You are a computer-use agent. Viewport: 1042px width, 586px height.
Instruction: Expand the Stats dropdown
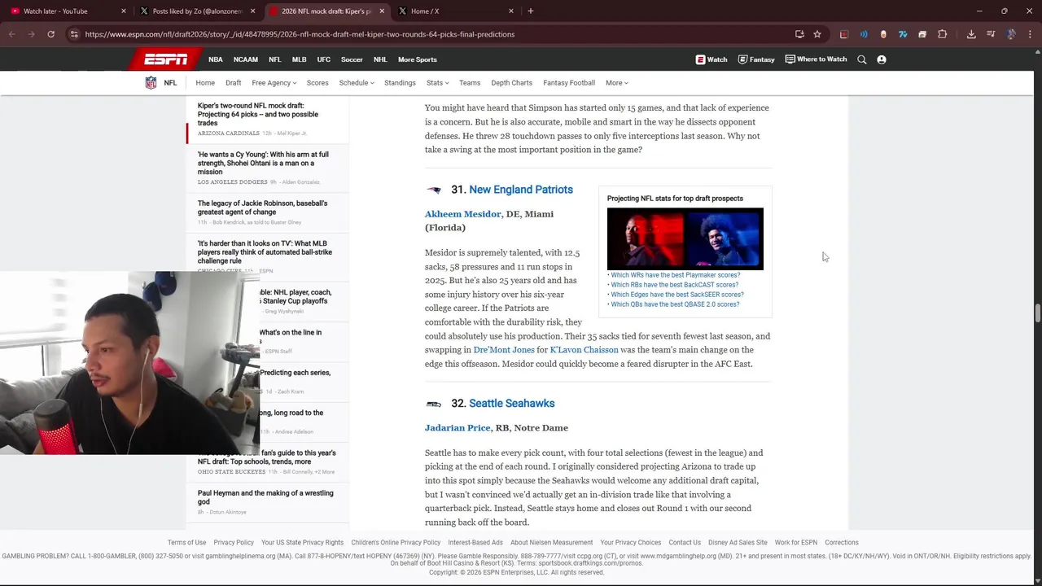click(x=437, y=83)
